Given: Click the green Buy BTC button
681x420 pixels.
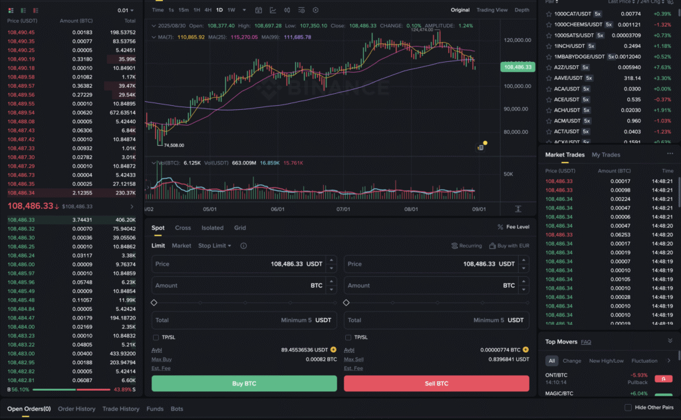Looking at the screenshot, I should pyautogui.click(x=244, y=383).
